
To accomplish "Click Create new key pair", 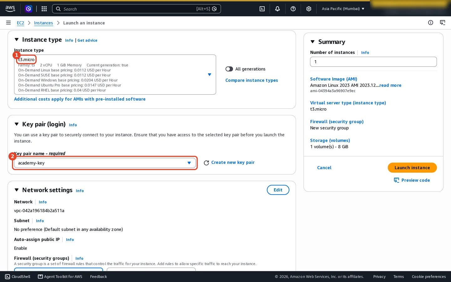I will [x=233, y=162].
